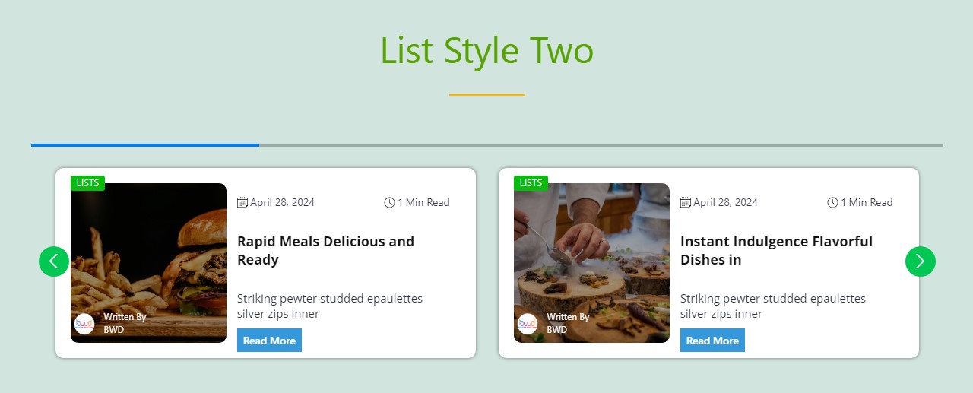This screenshot has height=393, width=973.
Task: Select the LISTS tag on the burger card
Action: coord(87,183)
